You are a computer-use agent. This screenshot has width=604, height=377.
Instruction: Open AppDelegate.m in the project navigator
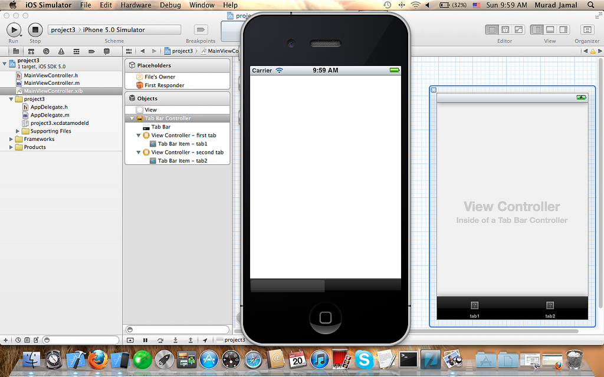pyautogui.click(x=50, y=115)
